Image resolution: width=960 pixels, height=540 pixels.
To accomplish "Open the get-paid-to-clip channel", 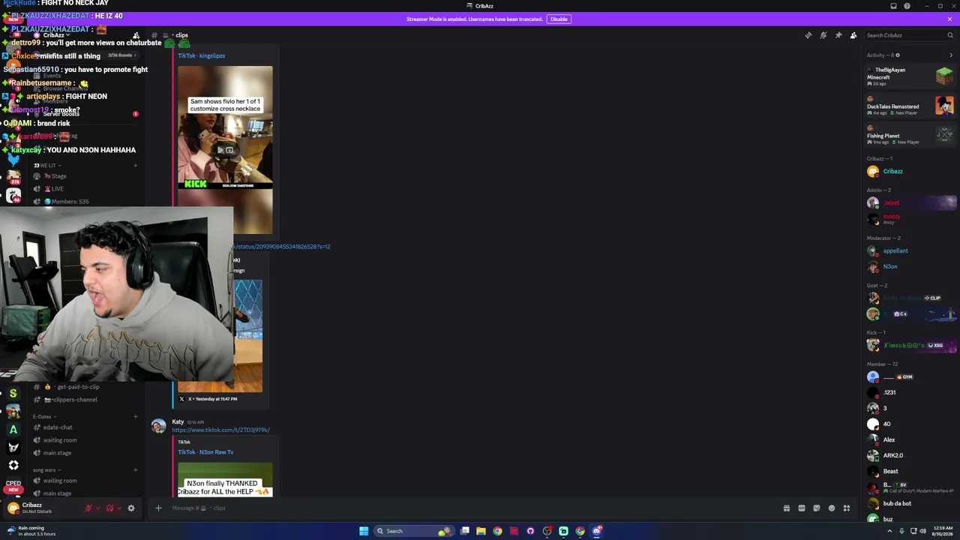I will click(x=85, y=387).
